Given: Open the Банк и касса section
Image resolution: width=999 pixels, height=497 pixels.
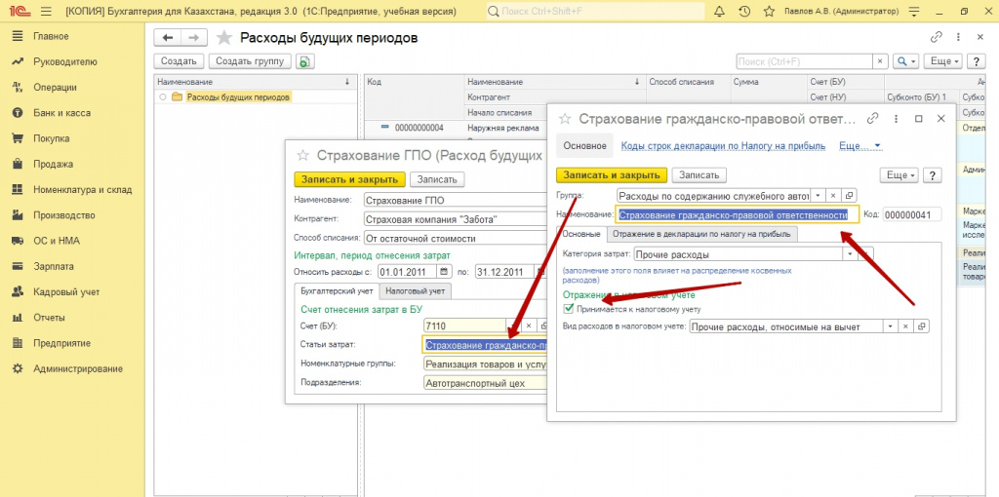Looking at the screenshot, I should coord(61,113).
